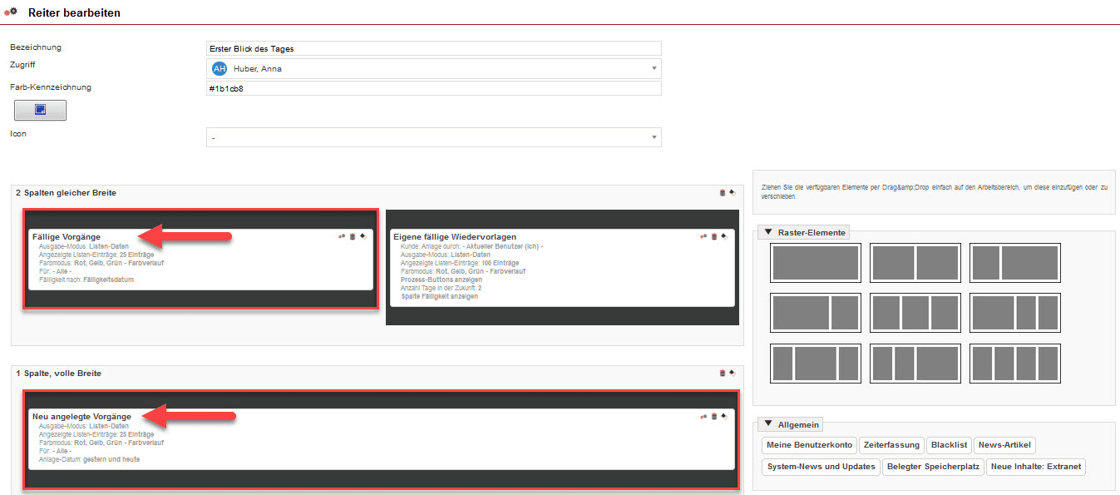Select the 'System-News und Updates' element
Screen dimensions: 1120x495
821,467
